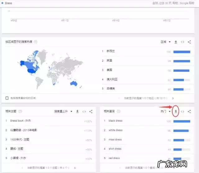
Task: Go to next page of related topics
Action: (75, 168)
